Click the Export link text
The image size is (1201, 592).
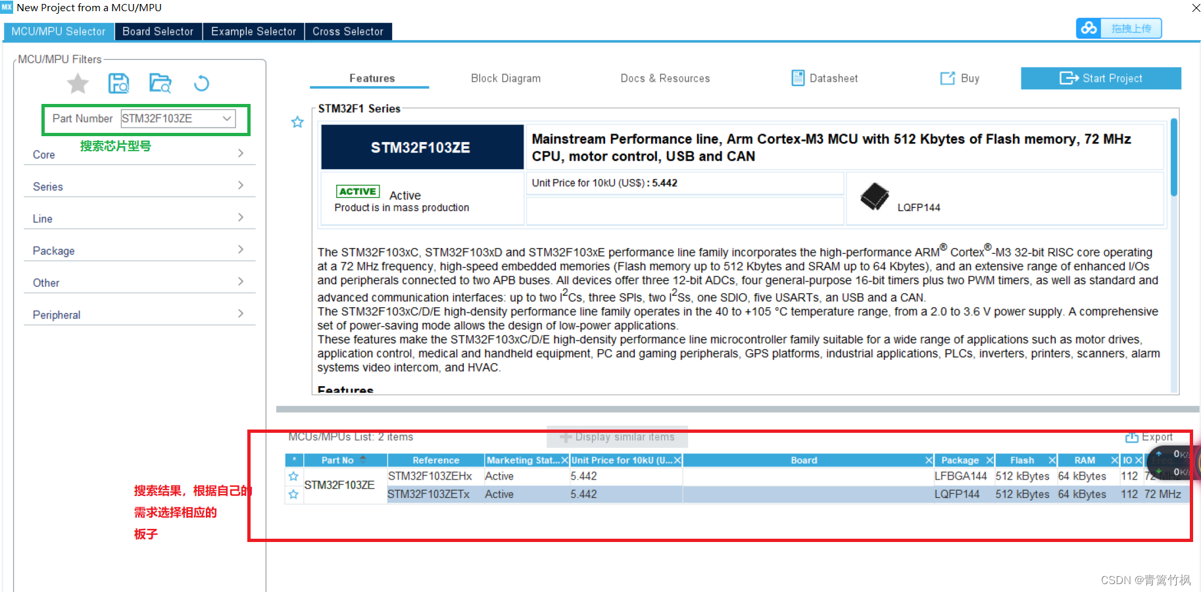point(1157,437)
